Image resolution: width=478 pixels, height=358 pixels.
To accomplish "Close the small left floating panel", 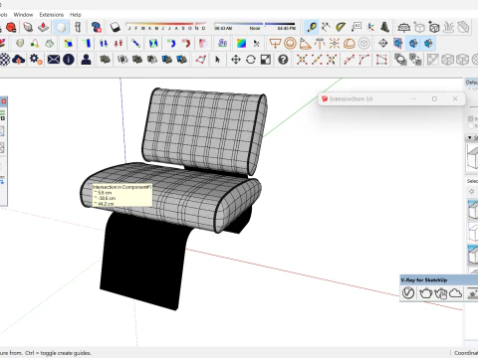I will click(x=4, y=101).
